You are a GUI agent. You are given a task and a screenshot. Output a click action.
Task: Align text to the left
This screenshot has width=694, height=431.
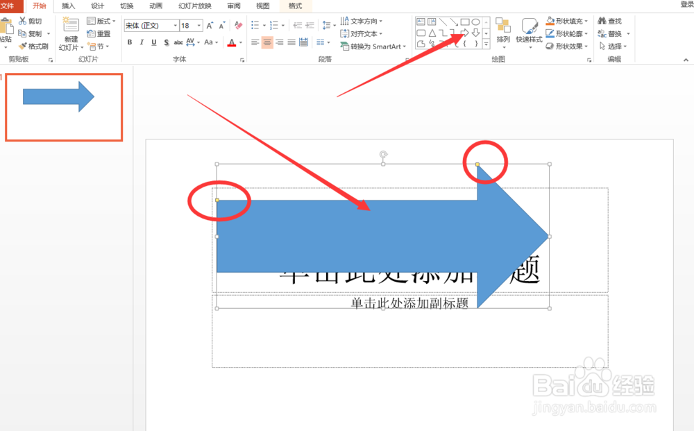[255, 42]
